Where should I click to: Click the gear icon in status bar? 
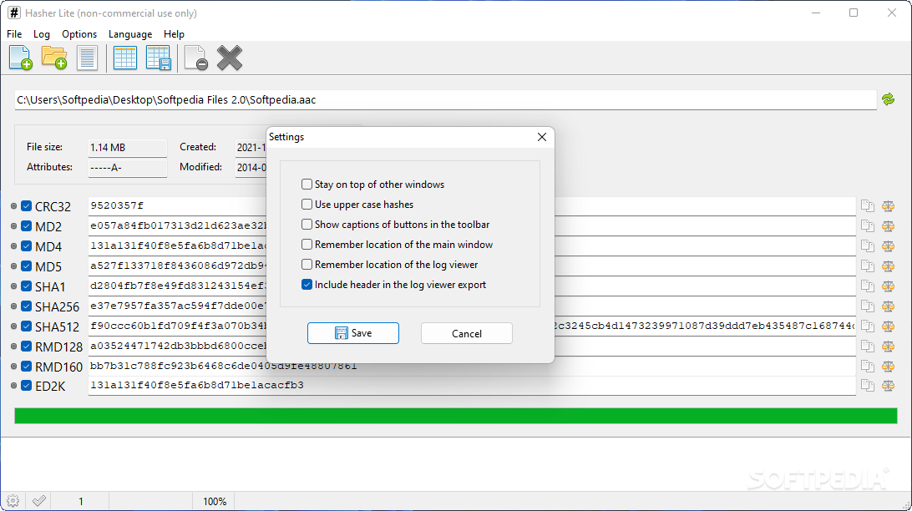click(13, 500)
